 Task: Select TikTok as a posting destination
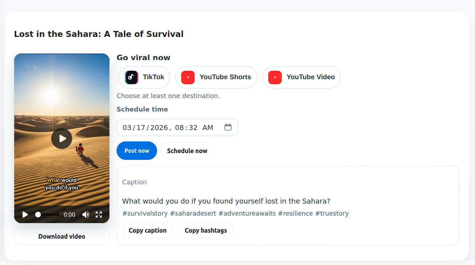[x=144, y=77]
